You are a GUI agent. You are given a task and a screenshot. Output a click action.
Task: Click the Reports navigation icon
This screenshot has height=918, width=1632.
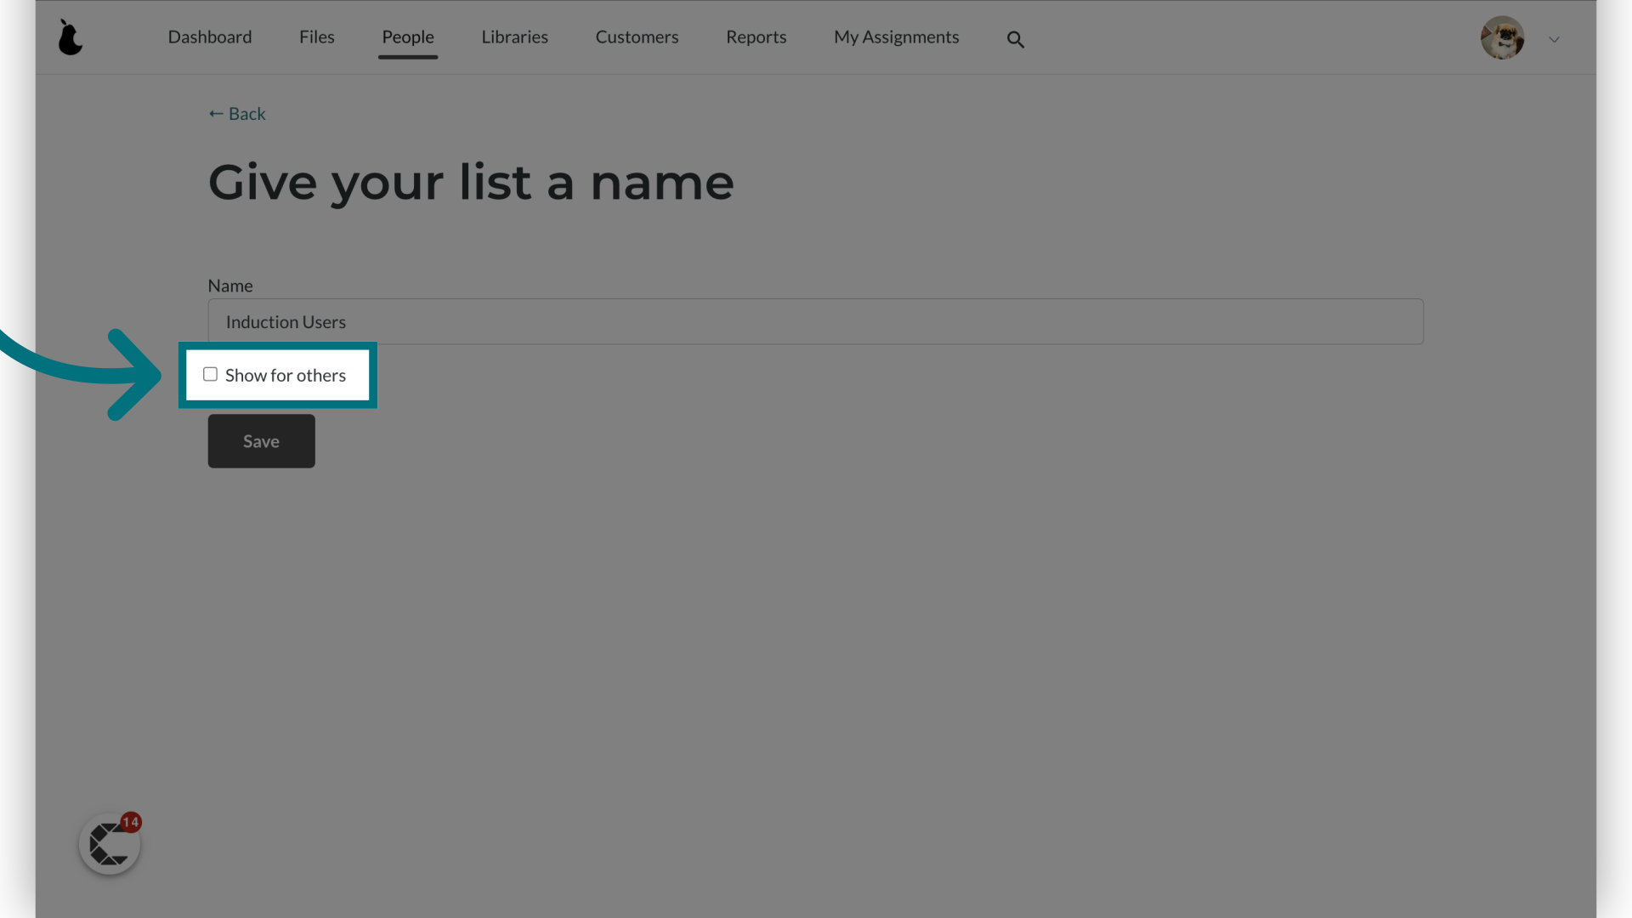pyautogui.click(x=756, y=36)
